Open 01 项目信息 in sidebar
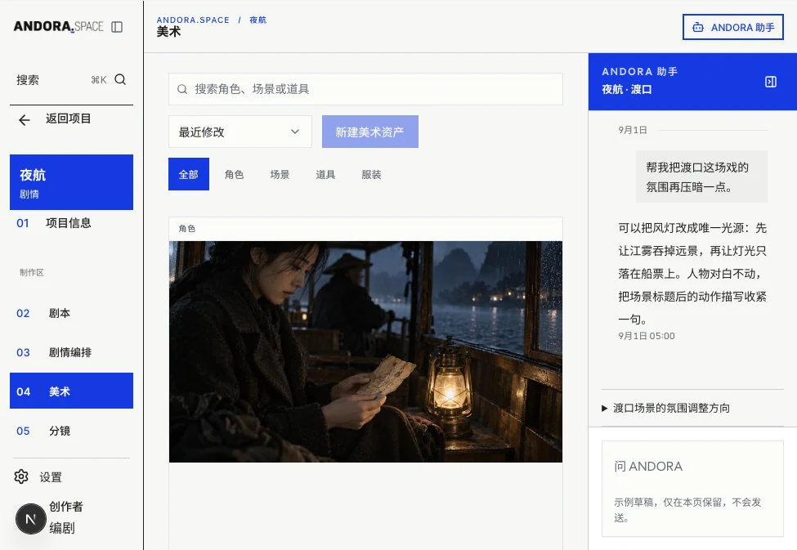 [x=71, y=222]
